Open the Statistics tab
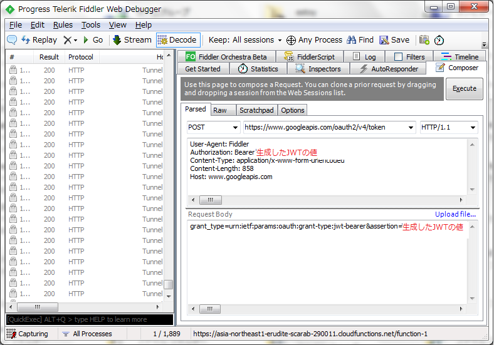Viewport: 494px width, 345px height. [x=258, y=69]
